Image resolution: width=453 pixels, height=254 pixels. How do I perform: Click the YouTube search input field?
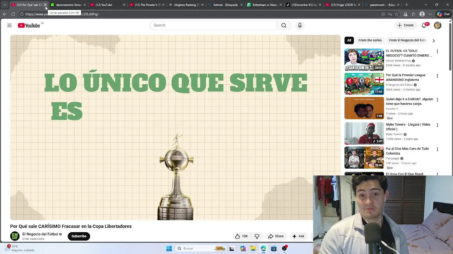tap(213, 25)
